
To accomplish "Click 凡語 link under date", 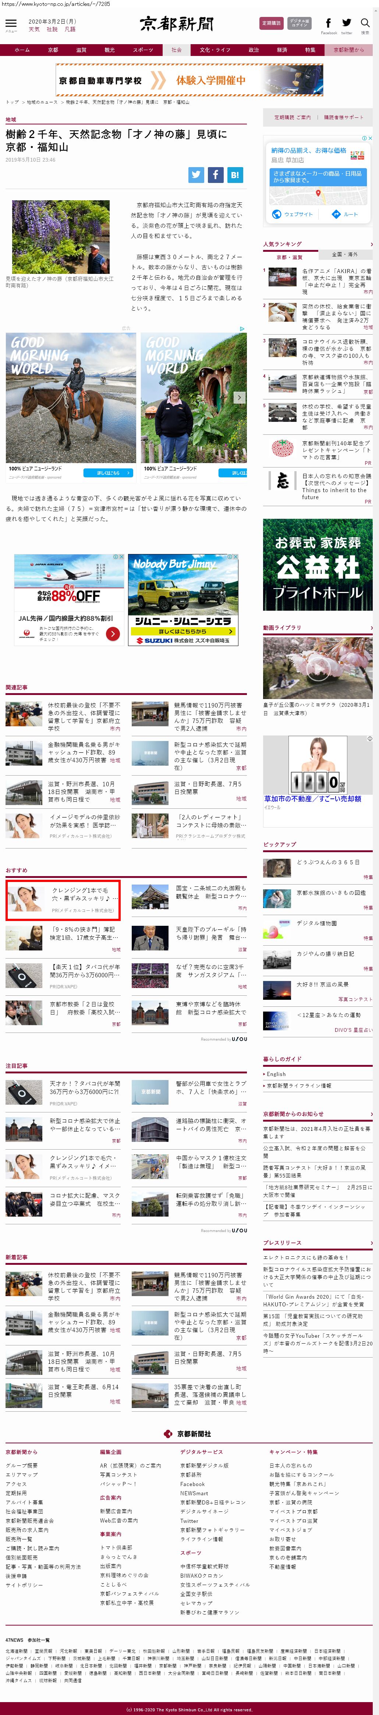I will [x=70, y=29].
